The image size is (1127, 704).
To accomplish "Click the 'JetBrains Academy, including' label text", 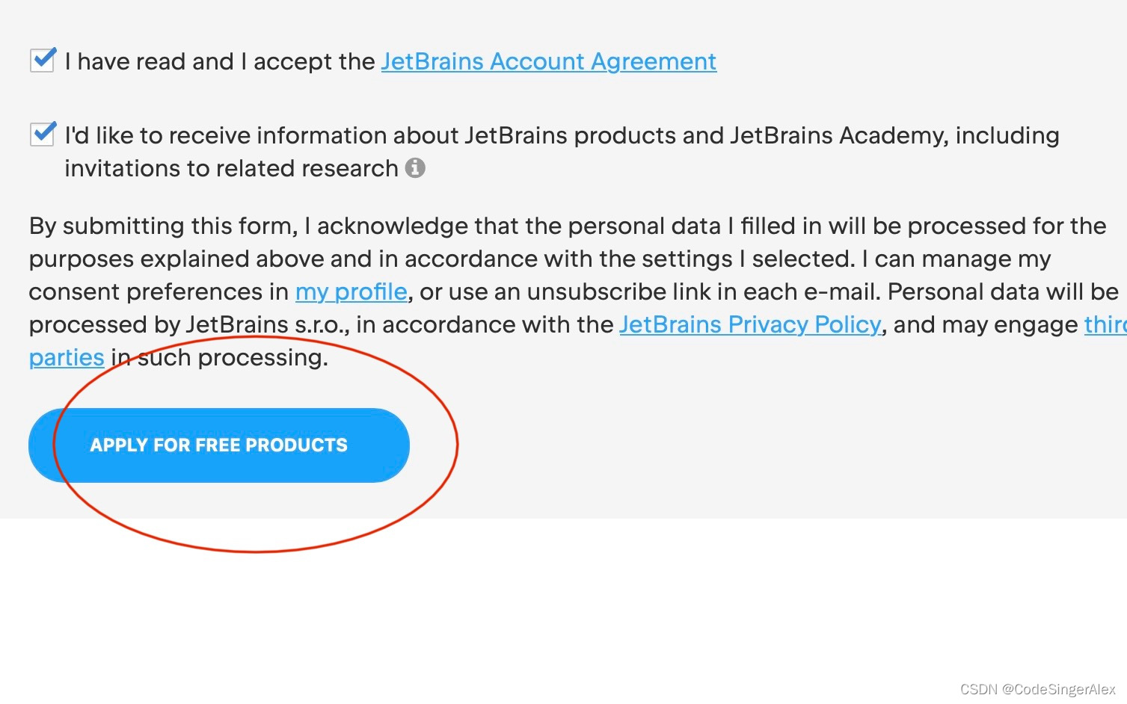I will tap(894, 135).
